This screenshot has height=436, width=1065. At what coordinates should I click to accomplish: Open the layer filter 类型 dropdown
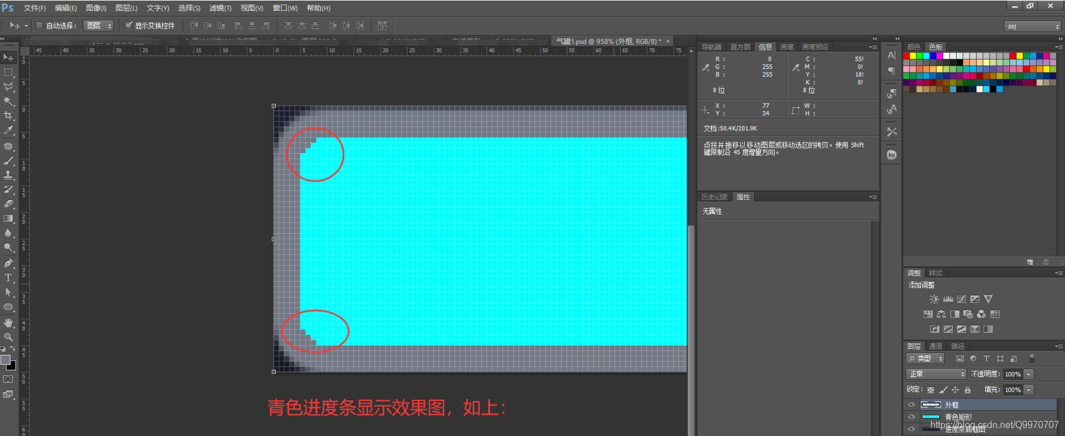[x=925, y=358]
